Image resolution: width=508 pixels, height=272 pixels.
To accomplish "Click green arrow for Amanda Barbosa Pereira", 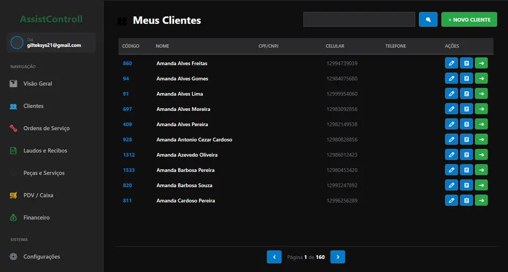I will (482, 170).
